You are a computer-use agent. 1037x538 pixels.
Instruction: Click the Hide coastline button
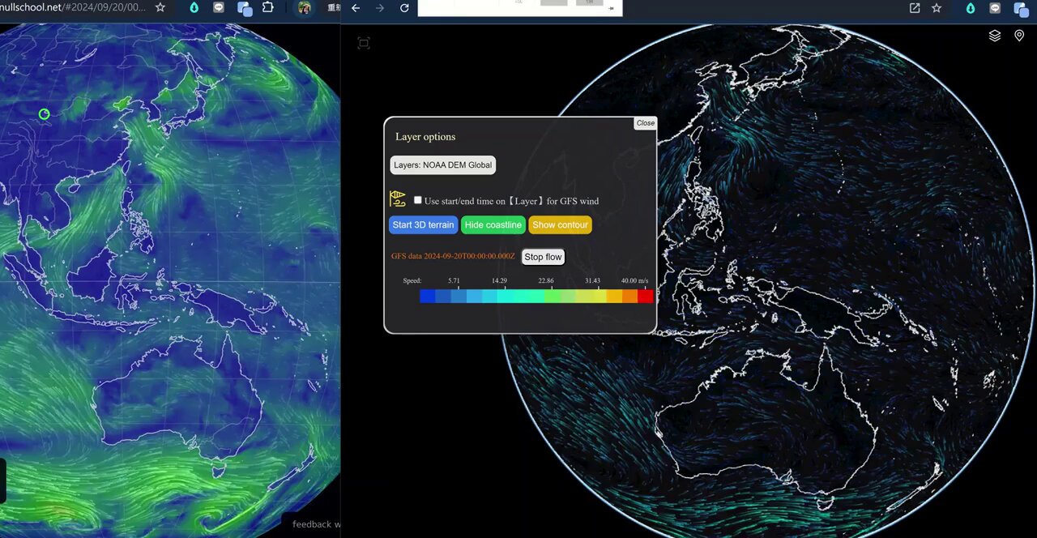[493, 224]
